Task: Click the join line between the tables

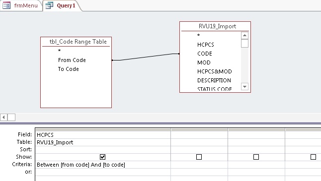Action: pos(146,57)
